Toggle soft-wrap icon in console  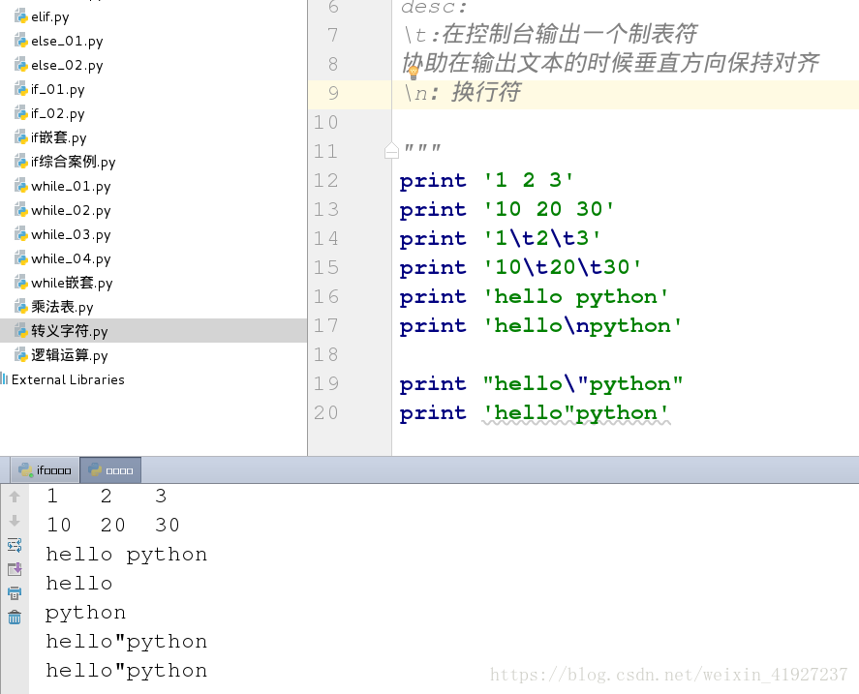15,545
